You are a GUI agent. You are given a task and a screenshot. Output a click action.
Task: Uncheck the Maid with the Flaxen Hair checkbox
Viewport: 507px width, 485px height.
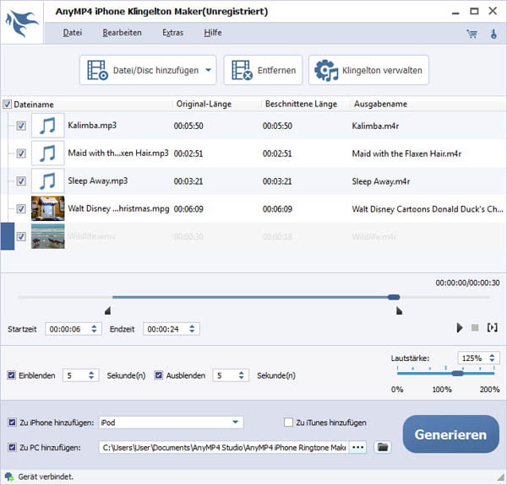click(21, 154)
